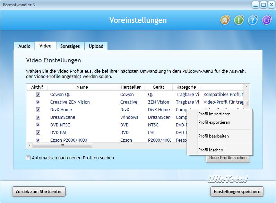276x203 pixels.
Task: Uncheck the DVD NTSC checkbox
Action: (x=38, y=125)
